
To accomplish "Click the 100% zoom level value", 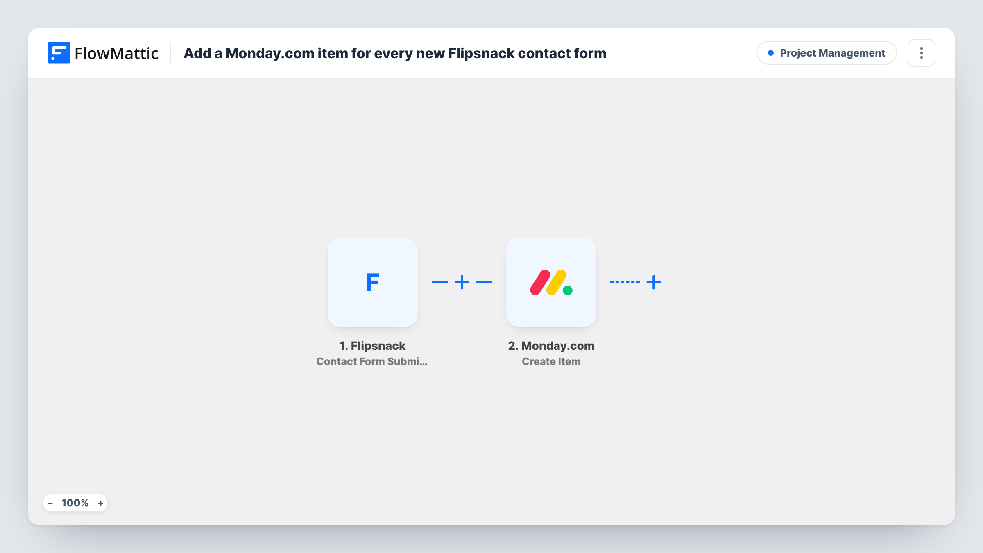I will (x=75, y=503).
